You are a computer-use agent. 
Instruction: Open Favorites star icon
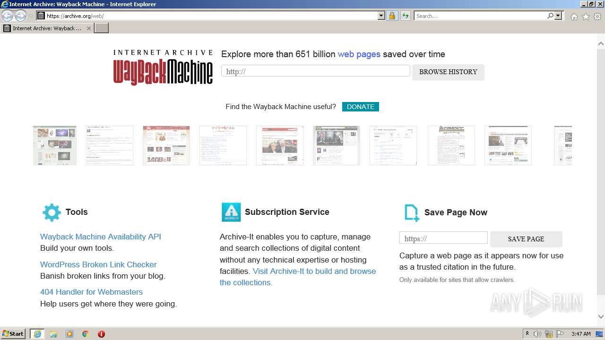pyautogui.click(x=586, y=17)
